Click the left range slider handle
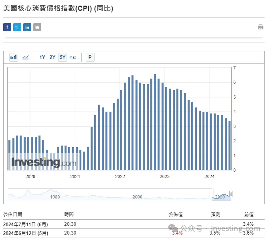Image resolution: width=269 pixels, height=239 pixels. [212, 194]
